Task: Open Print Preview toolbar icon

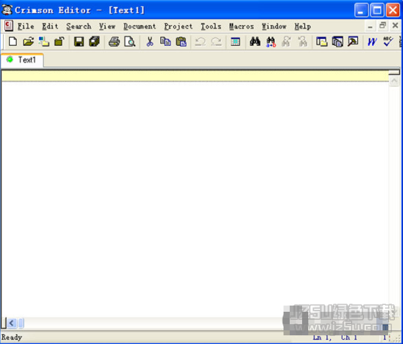Action: click(x=130, y=42)
